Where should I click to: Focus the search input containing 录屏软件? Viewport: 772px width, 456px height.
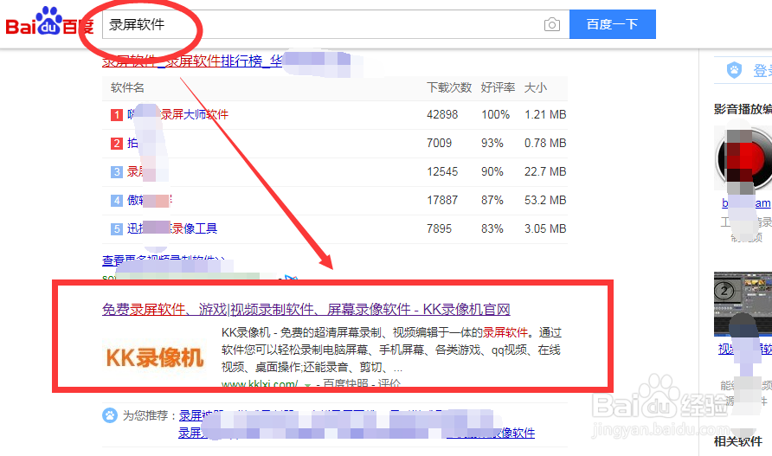pos(335,24)
